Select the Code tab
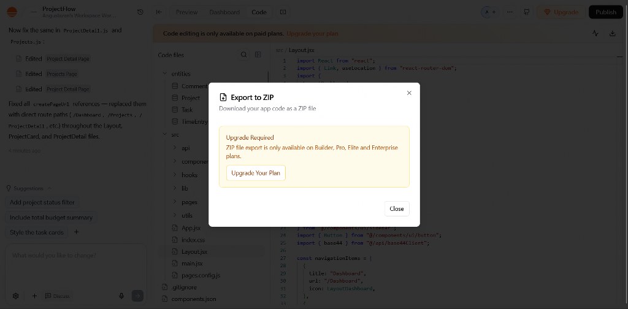This screenshot has width=628, height=309. pos(259,12)
